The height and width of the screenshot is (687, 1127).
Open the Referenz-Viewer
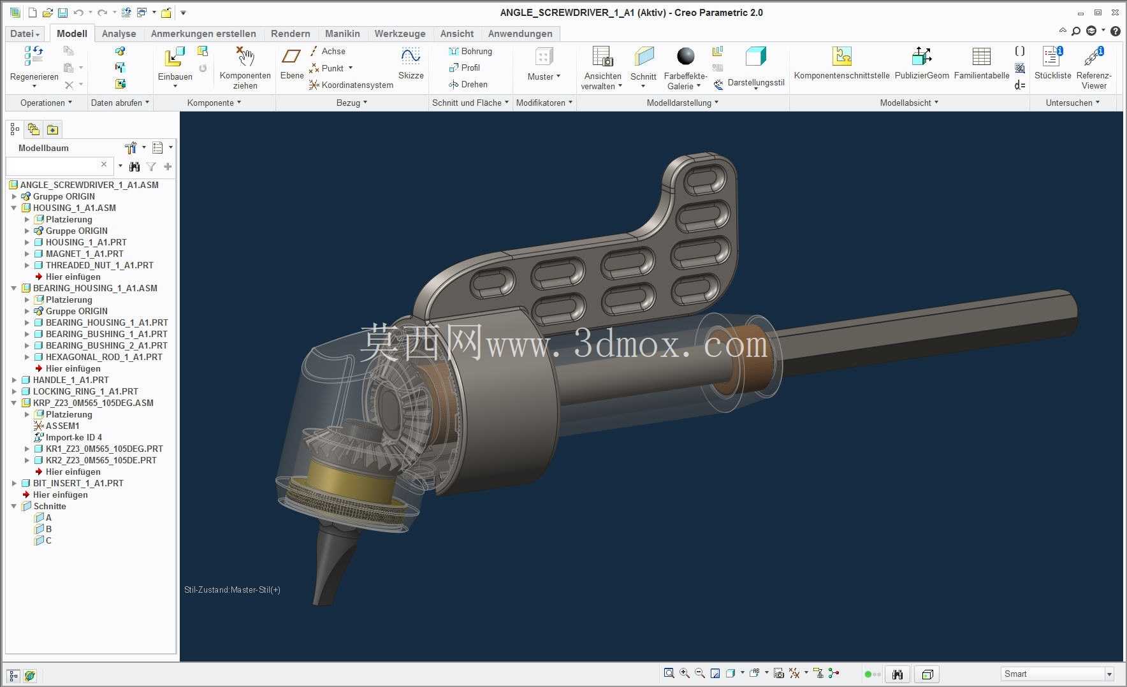coord(1094,56)
